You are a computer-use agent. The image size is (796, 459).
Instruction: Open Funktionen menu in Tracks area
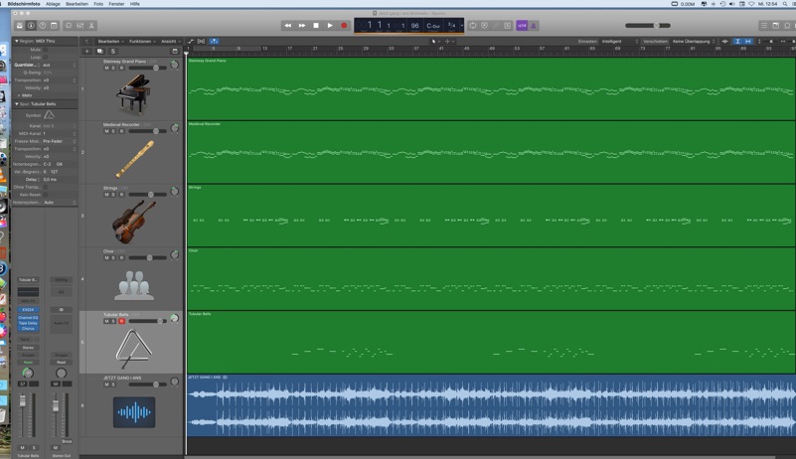point(142,41)
